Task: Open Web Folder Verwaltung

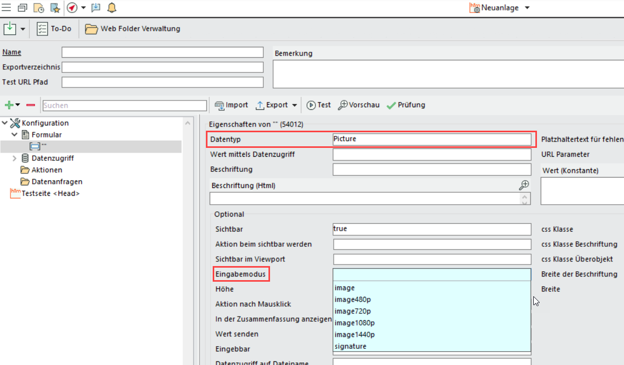Action: tap(133, 29)
